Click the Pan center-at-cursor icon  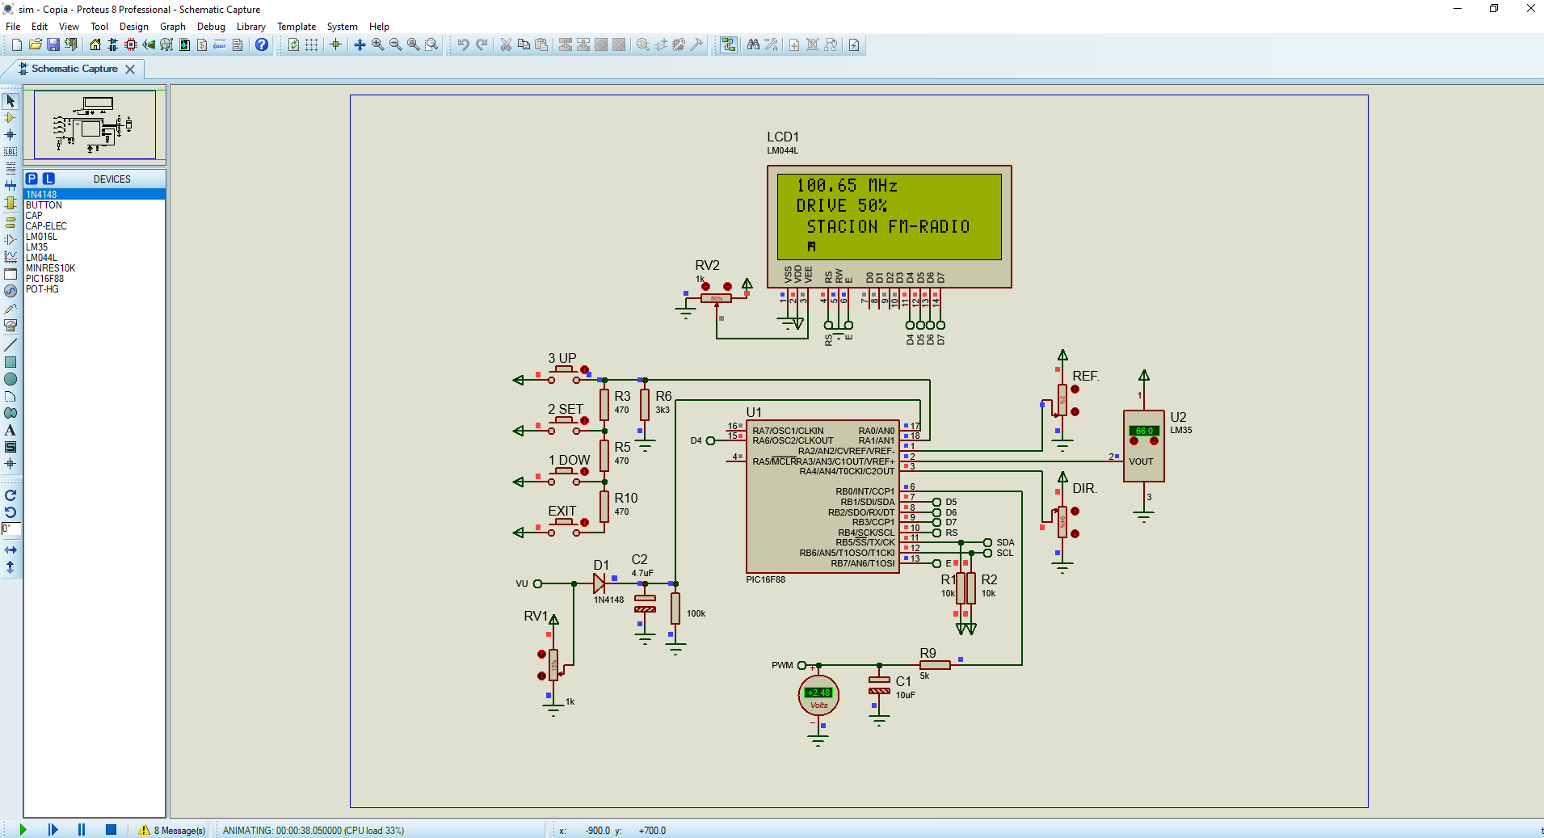(x=360, y=45)
